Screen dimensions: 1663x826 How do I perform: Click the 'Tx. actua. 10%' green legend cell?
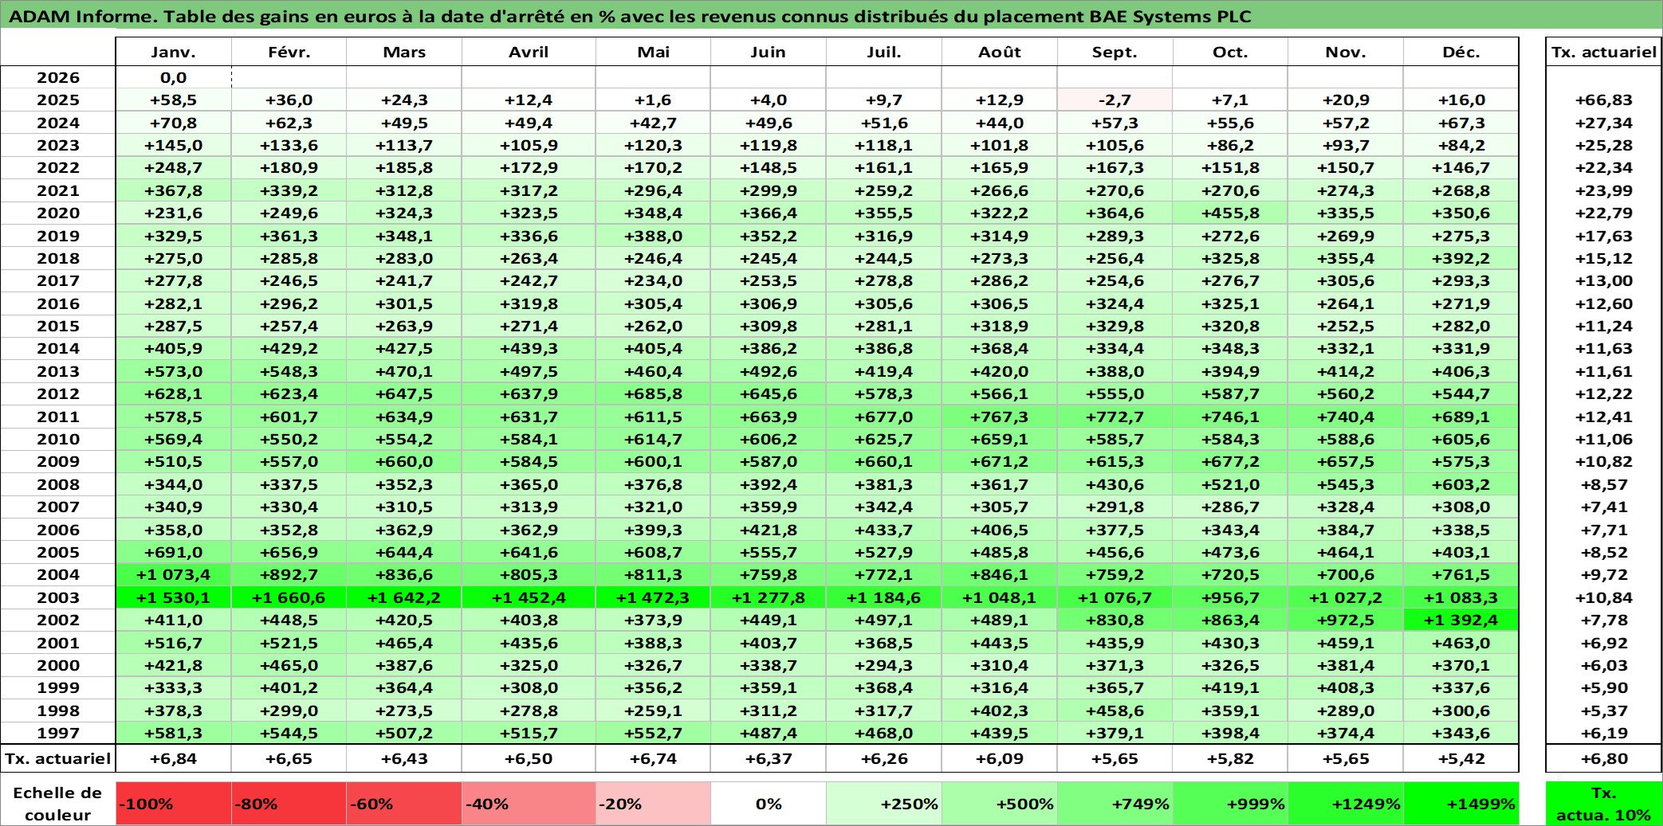coord(1604,804)
